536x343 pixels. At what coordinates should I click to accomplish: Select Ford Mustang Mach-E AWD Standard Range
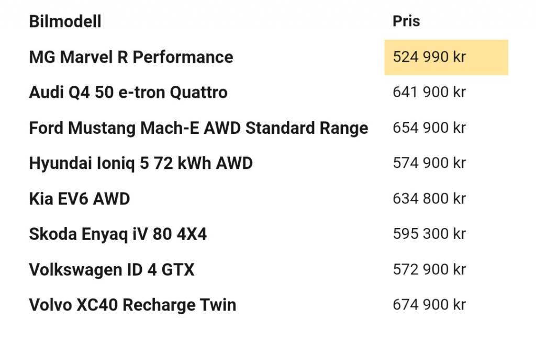tap(198, 128)
